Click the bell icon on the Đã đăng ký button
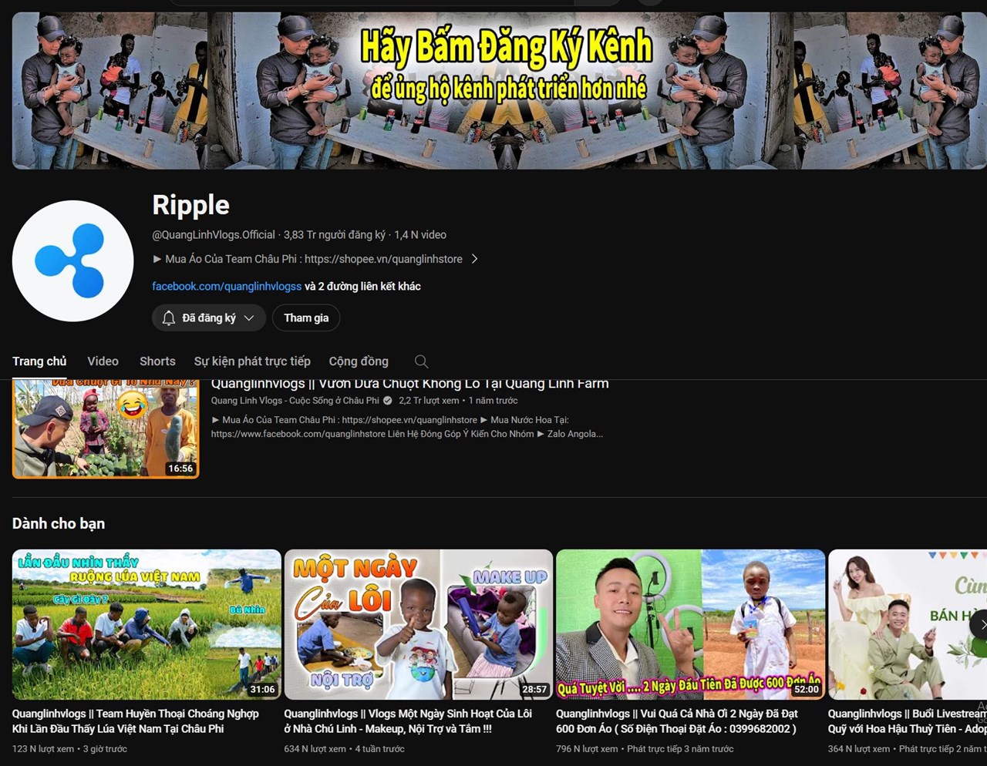This screenshot has height=766, width=987. [x=168, y=317]
